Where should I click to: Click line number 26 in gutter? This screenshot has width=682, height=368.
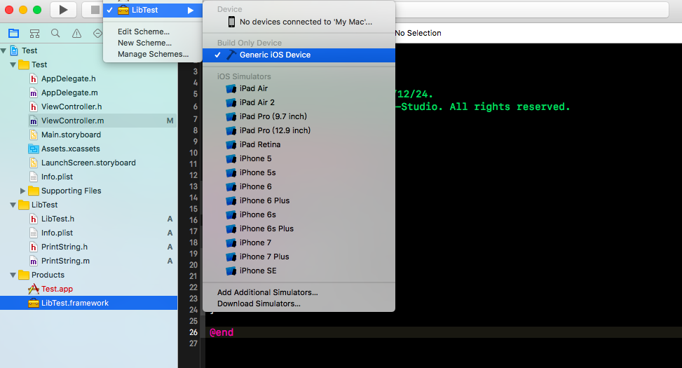pyautogui.click(x=193, y=332)
